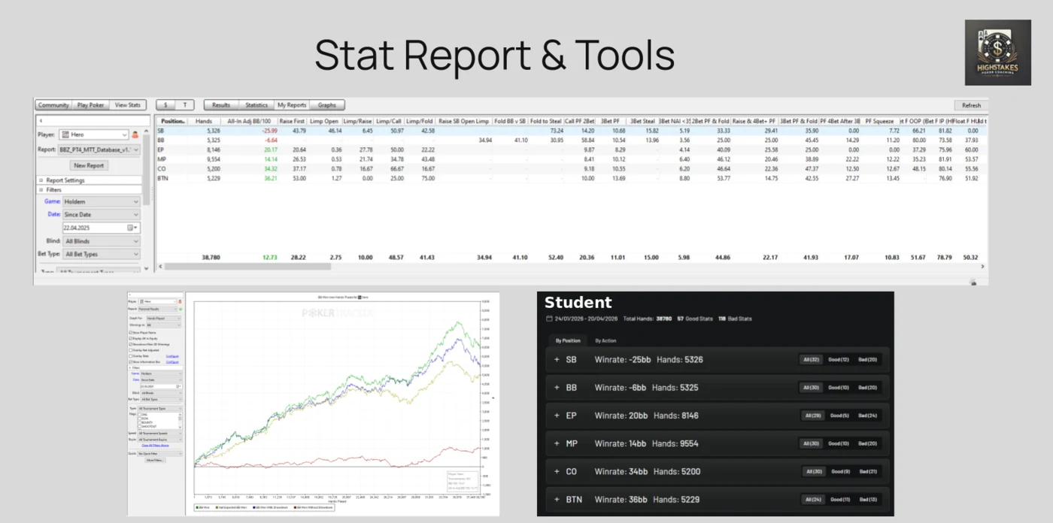Expand the MP row plus icon

pos(557,443)
